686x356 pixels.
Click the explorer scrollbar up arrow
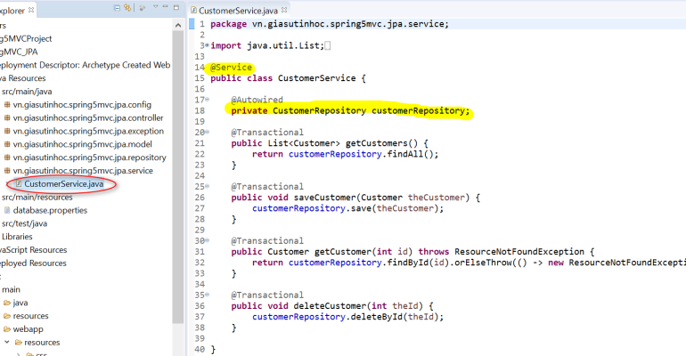point(178,25)
